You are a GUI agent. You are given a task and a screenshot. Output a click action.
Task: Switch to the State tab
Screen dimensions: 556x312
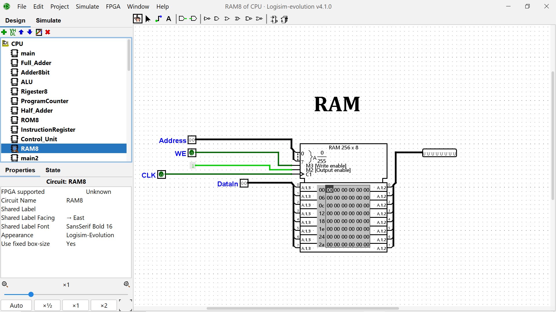[x=53, y=170]
